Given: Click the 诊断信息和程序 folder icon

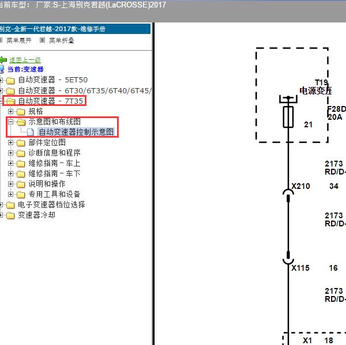Looking at the screenshot, I should (x=21, y=153).
